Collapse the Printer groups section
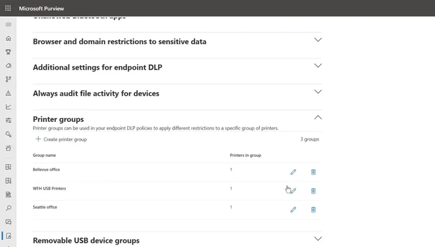The width and height of the screenshot is (435, 247). pos(318,118)
